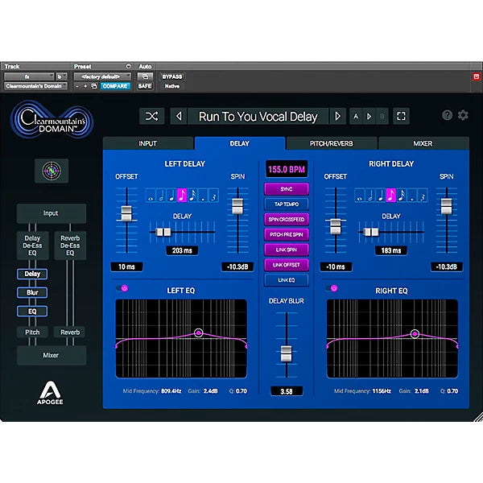Click the Delay Blur slider handle

click(287, 352)
